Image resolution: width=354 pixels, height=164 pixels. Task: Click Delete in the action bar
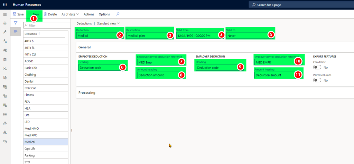point(50,14)
